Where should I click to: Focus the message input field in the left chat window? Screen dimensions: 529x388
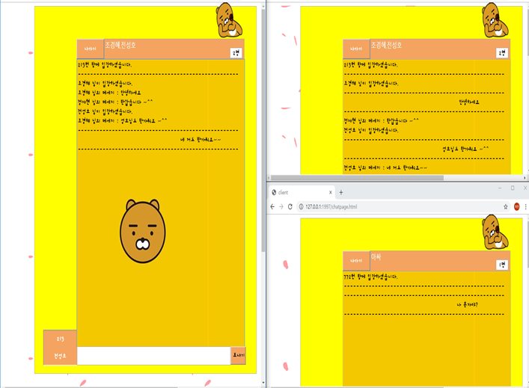click(154, 356)
